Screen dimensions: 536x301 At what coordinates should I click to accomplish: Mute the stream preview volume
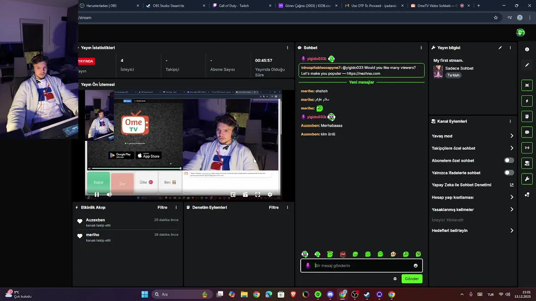click(109, 194)
